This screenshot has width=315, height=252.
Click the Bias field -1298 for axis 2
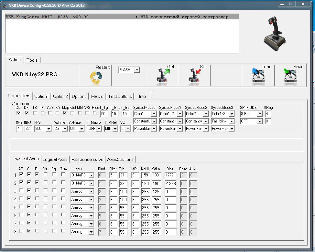click(x=170, y=184)
